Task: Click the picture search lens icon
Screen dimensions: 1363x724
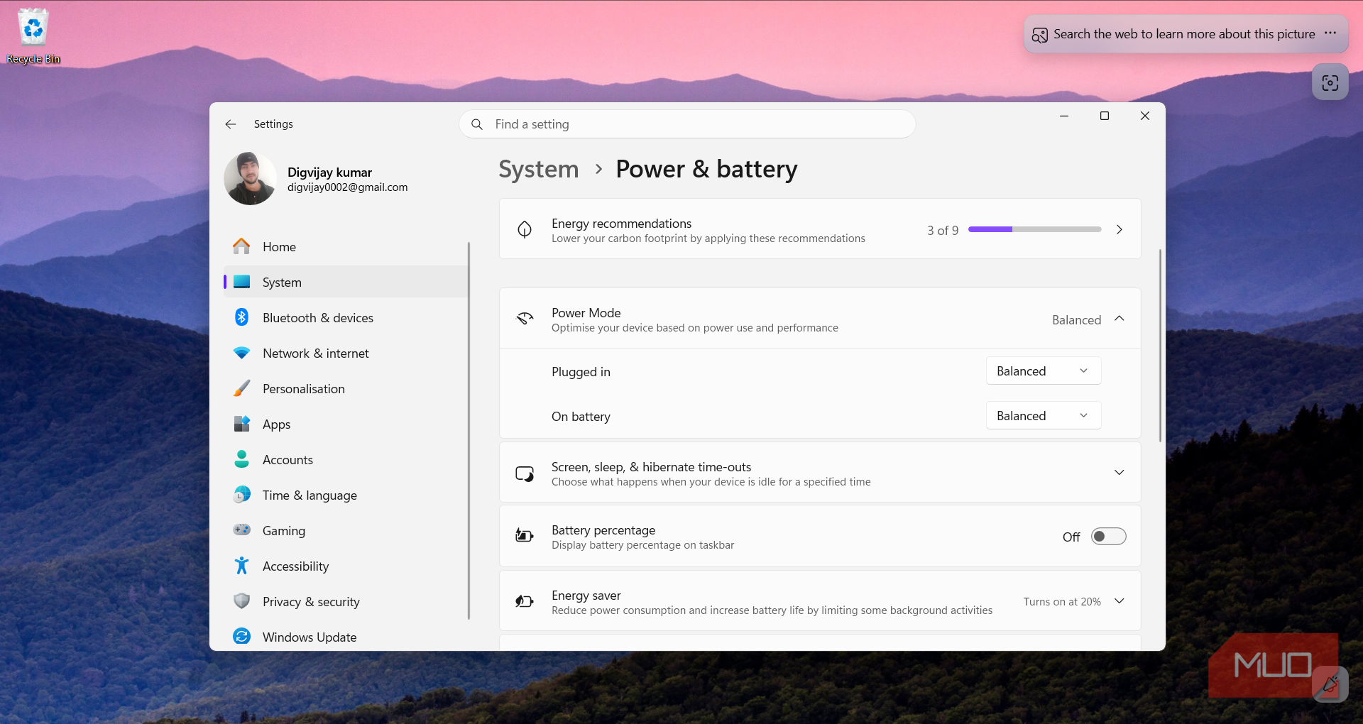Action: pos(1039,35)
